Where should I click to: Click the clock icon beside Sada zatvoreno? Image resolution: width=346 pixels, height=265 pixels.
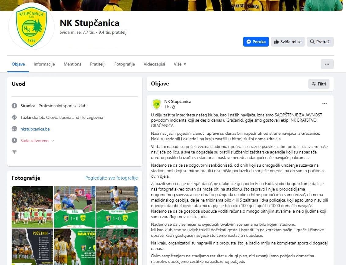click(x=14, y=140)
